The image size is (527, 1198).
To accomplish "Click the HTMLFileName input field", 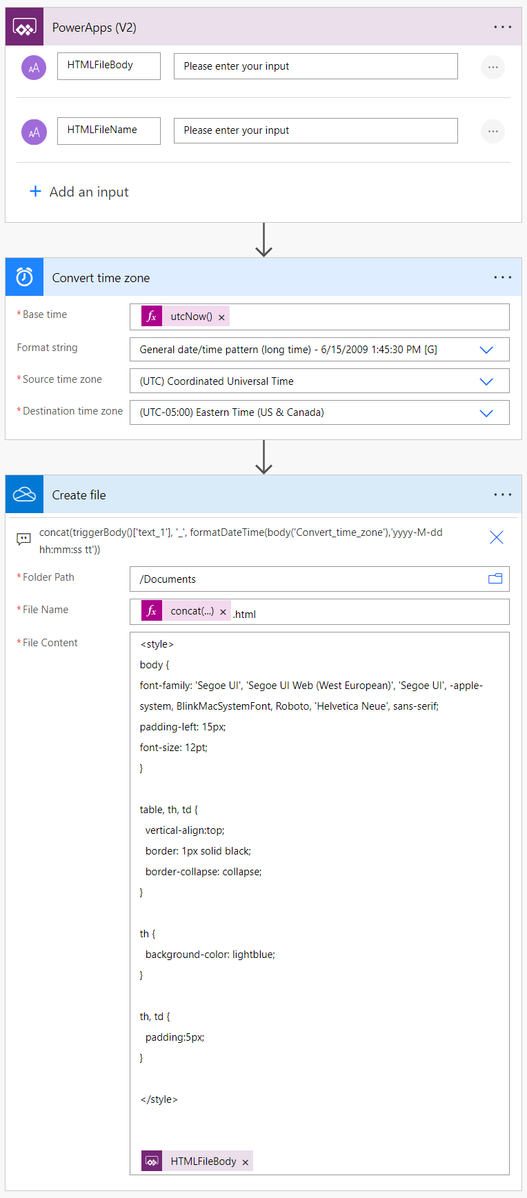I will (315, 130).
